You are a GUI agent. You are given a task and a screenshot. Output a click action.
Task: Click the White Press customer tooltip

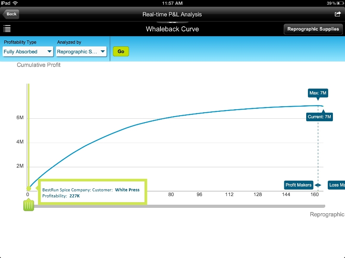click(x=92, y=192)
